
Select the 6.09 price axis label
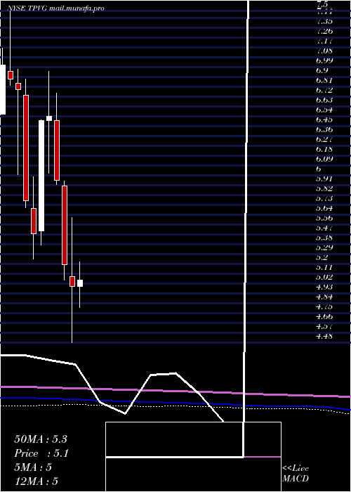point(324,159)
